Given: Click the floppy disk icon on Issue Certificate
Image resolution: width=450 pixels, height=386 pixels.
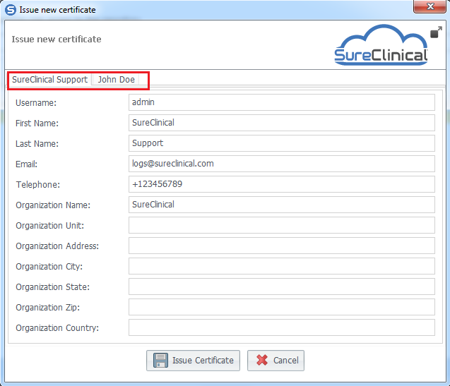Looking at the screenshot, I should click(x=161, y=361).
